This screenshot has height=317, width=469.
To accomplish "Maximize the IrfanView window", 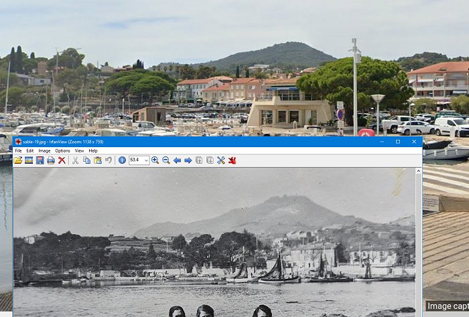I will (x=398, y=141).
